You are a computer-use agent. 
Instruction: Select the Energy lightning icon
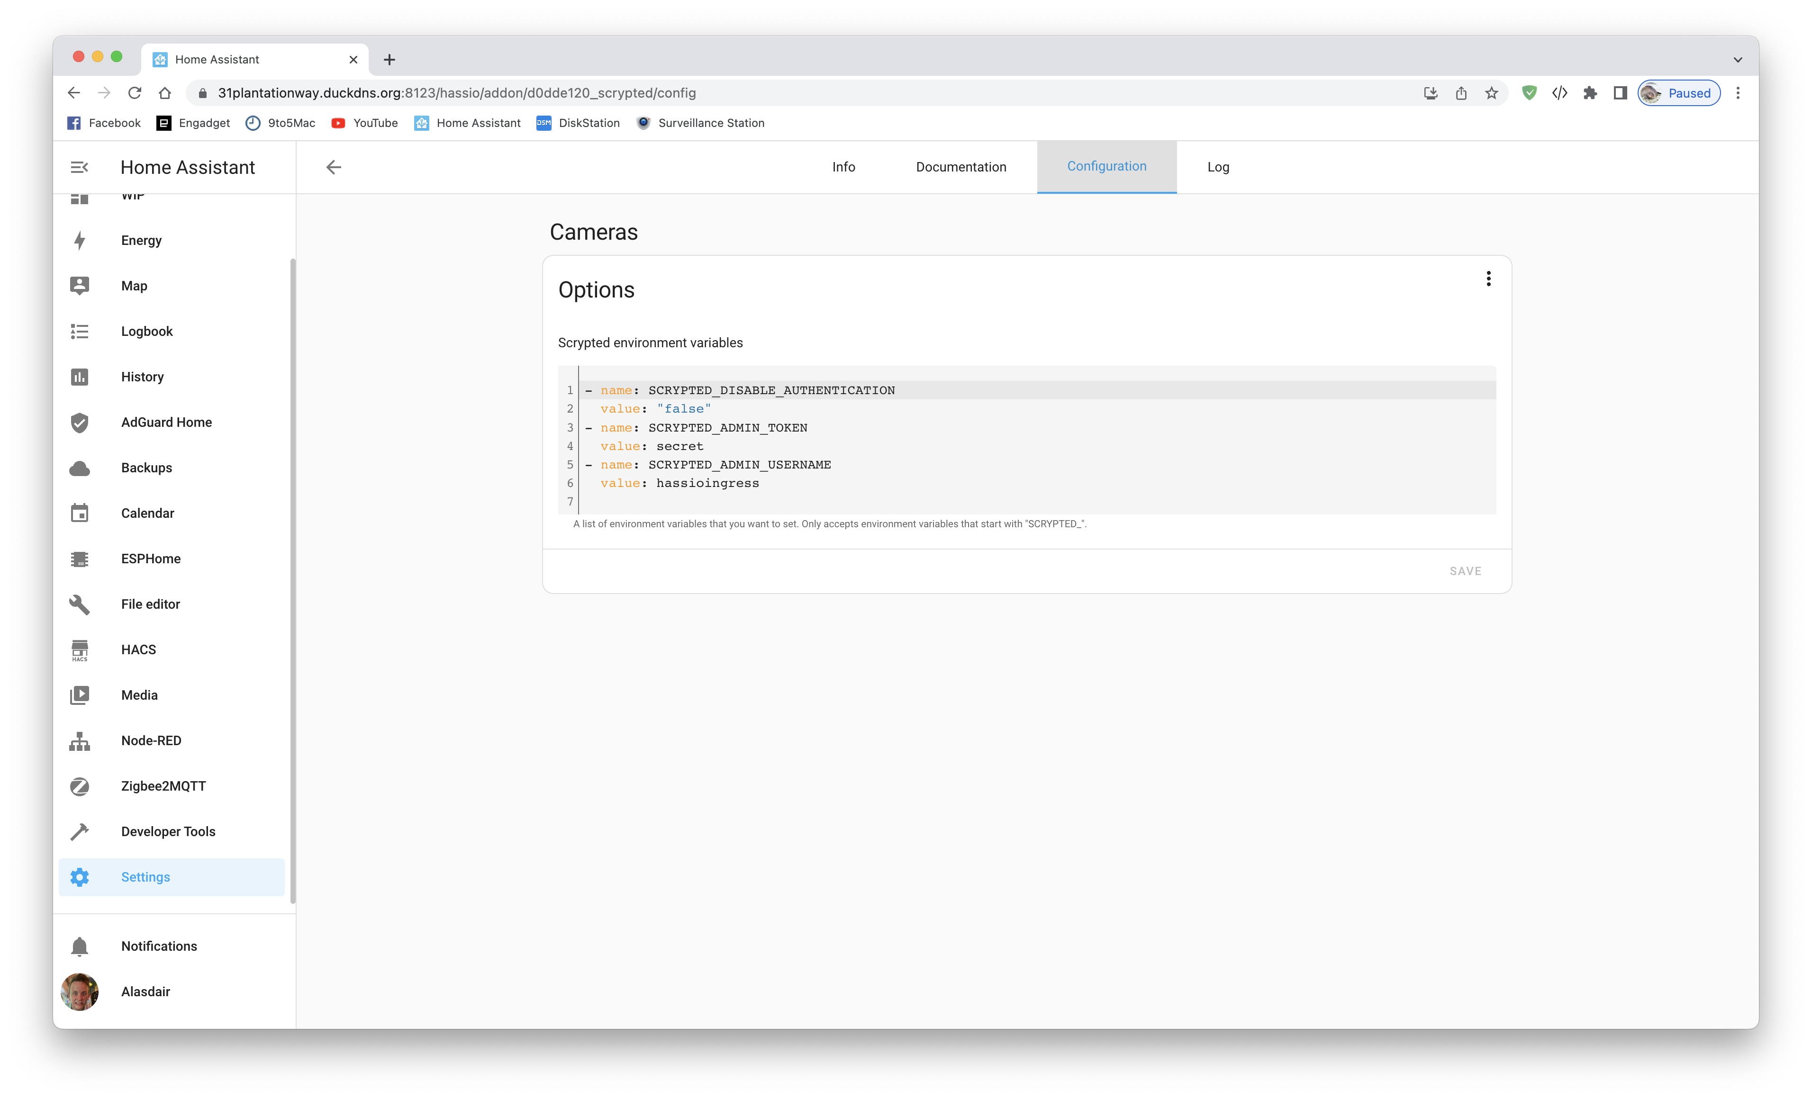point(80,240)
